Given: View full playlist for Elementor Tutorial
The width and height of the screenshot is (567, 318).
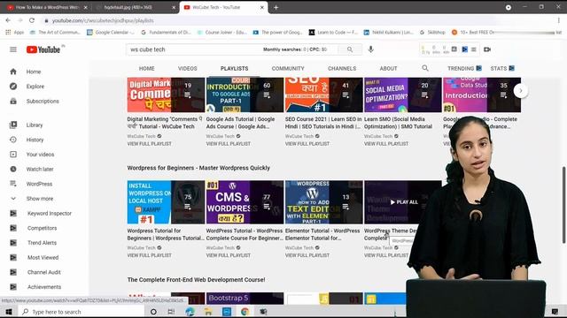Looking at the screenshot, I should coord(307,255).
